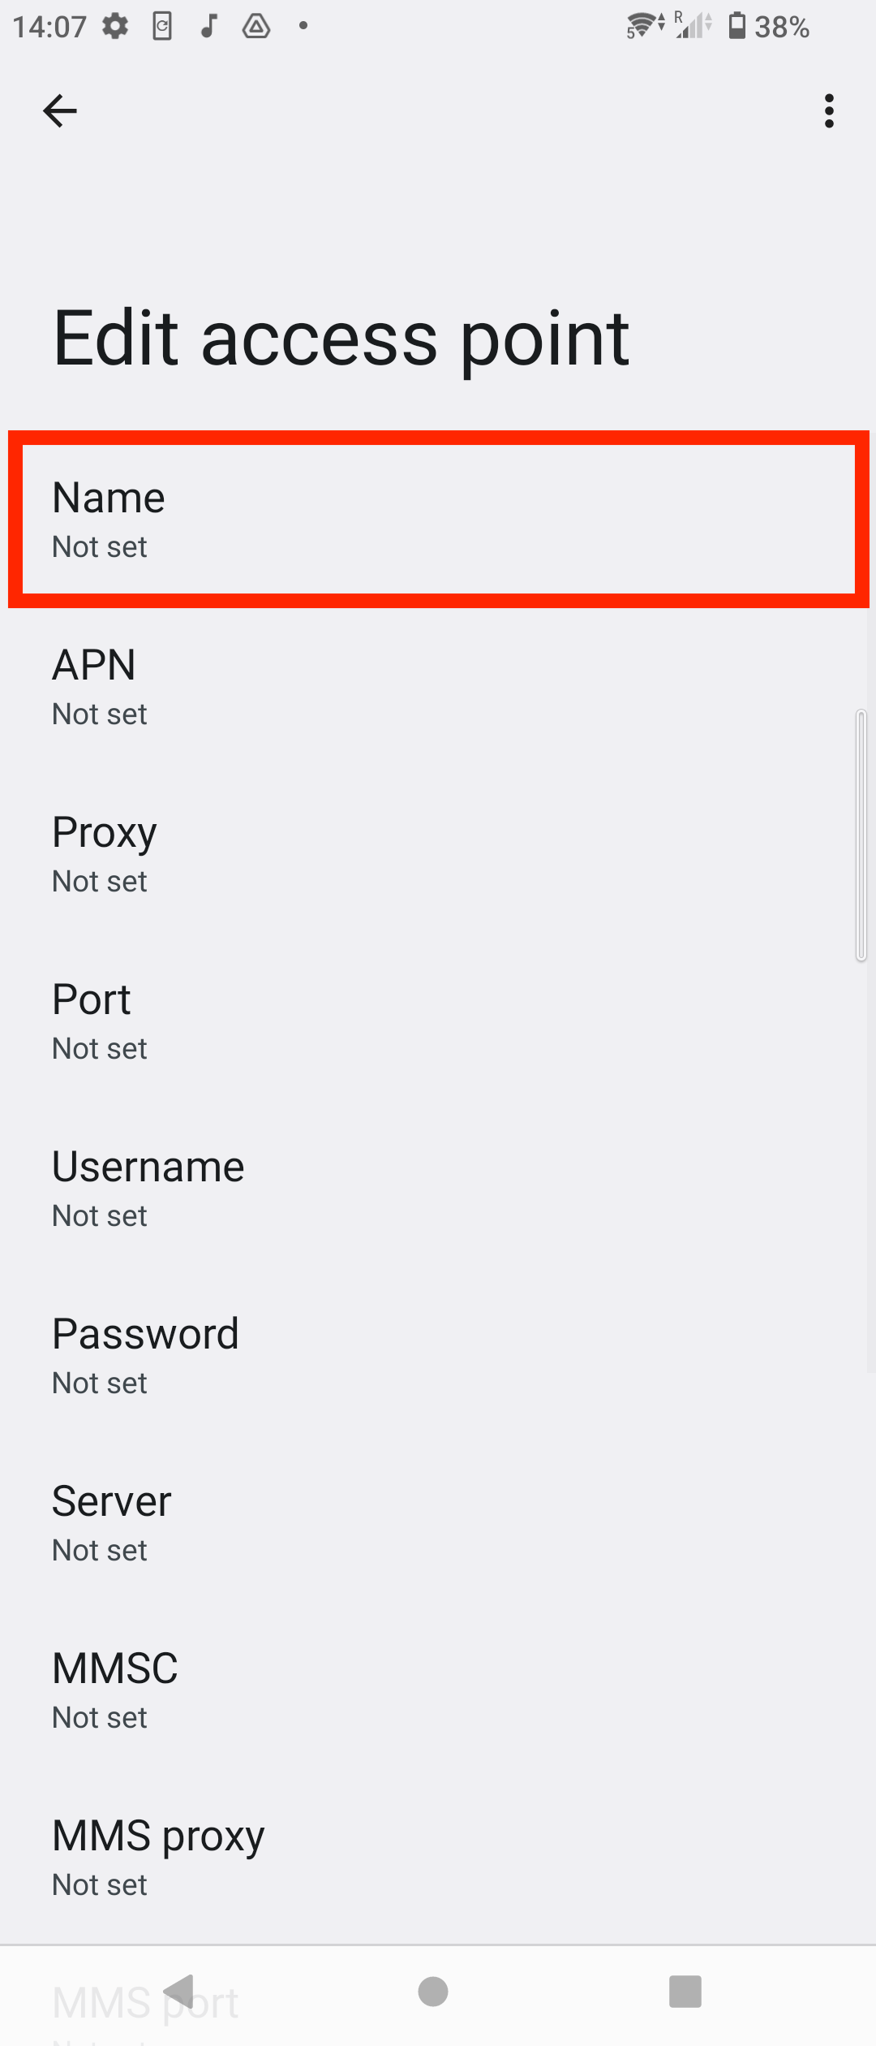The image size is (876, 2046).
Task: Tap the back arrow at top left
Action: [x=60, y=110]
